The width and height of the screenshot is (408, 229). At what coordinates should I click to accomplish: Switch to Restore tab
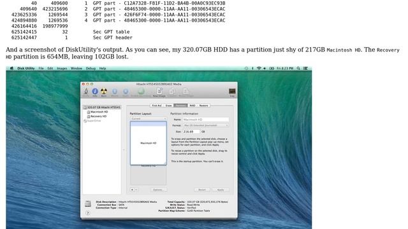click(x=203, y=106)
